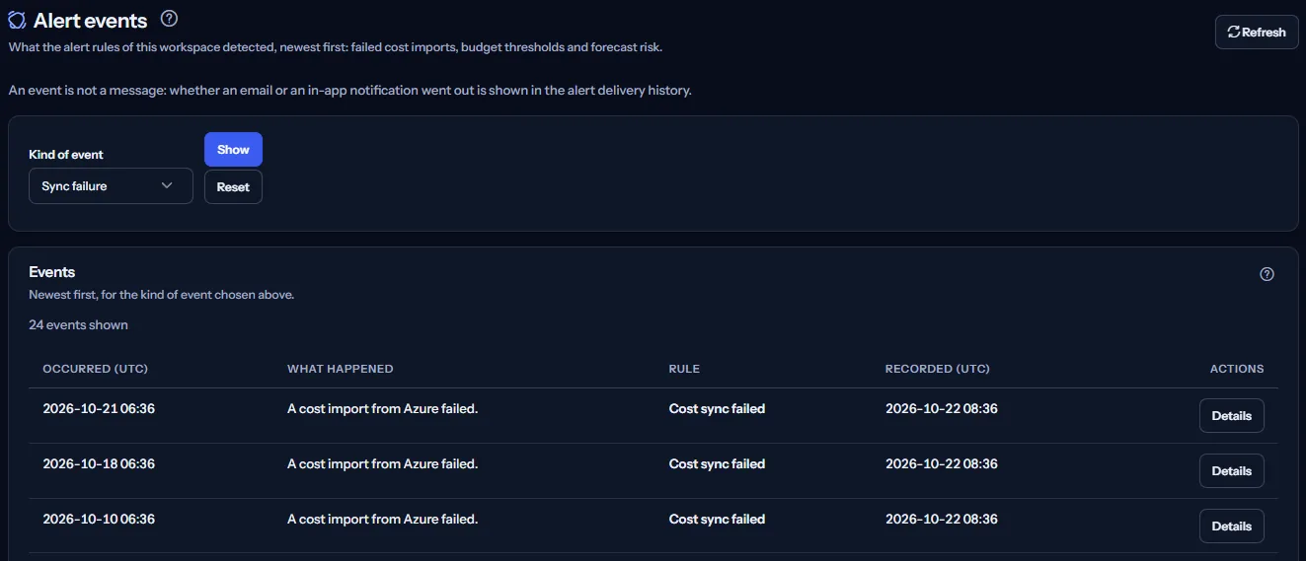Image resolution: width=1306 pixels, height=561 pixels.
Task: Click the 'An event is not a message' note
Action: (x=350, y=91)
